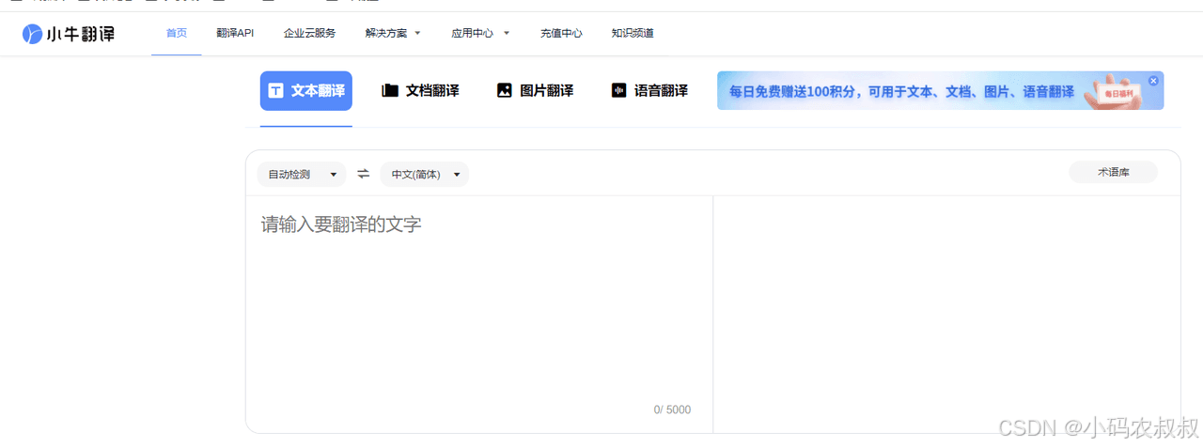Expand the 解决方案 dropdown menu
This screenshot has height=448, width=1203.
pos(393,33)
